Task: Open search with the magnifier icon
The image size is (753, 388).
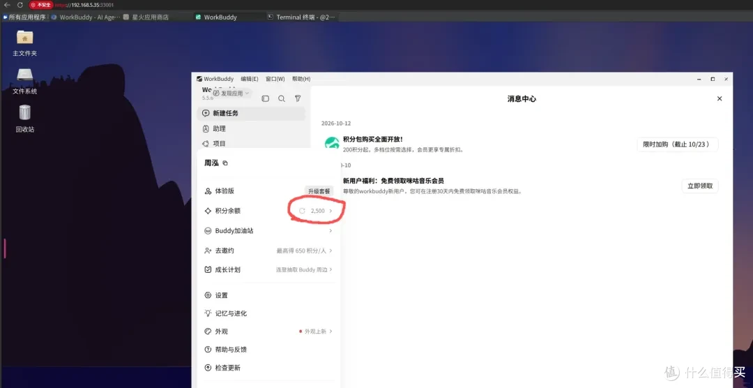Action: click(282, 98)
